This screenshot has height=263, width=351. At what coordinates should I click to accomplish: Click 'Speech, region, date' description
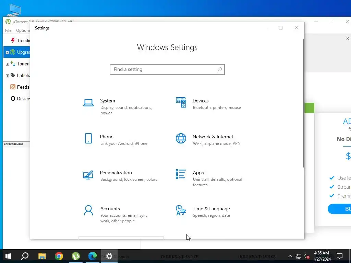tap(211, 215)
